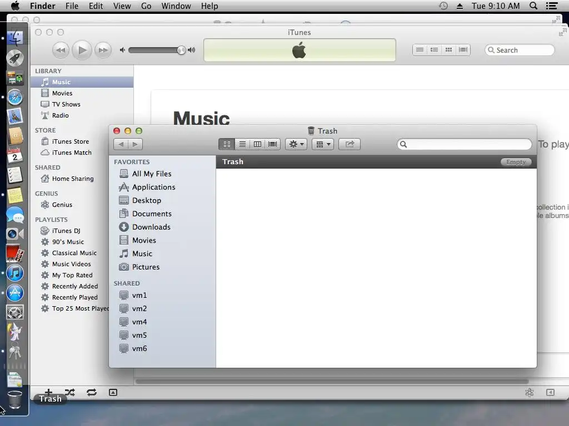Image resolution: width=569 pixels, height=426 pixels.
Task: Select iTunes Cover Flow view button
Action: point(463,49)
